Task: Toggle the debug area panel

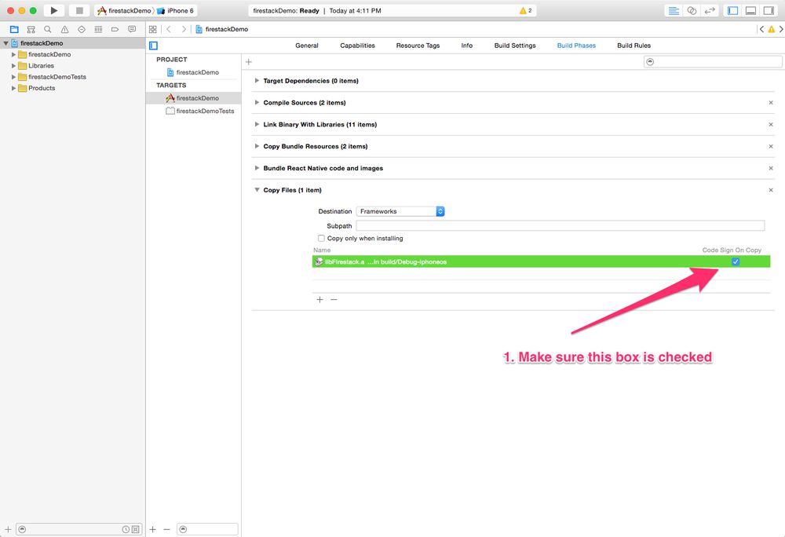Action: [751, 10]
